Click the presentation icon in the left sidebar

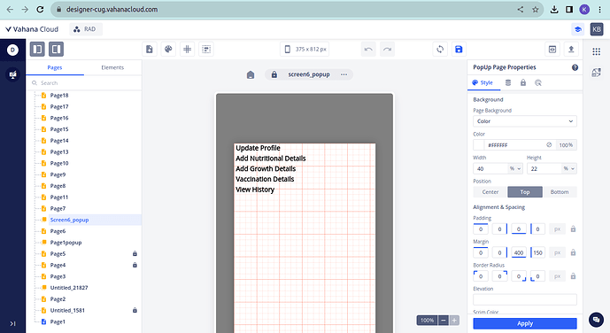(13, 74)
